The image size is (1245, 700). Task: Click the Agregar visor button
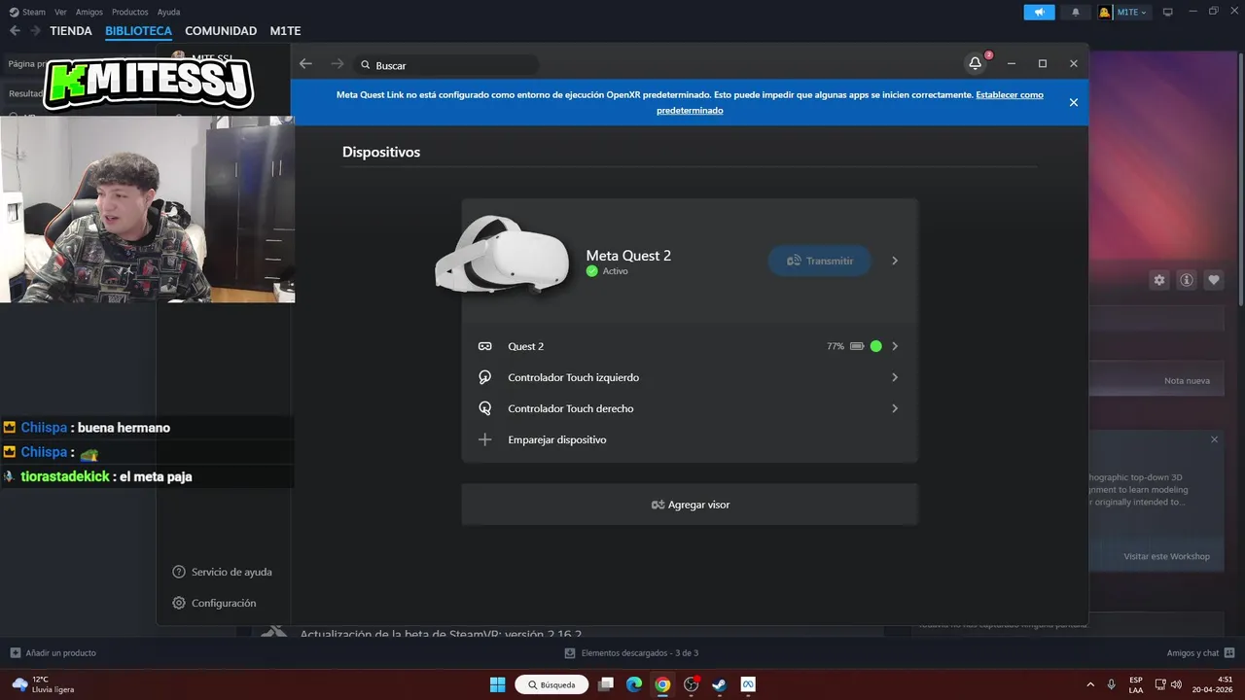[690, 505]
